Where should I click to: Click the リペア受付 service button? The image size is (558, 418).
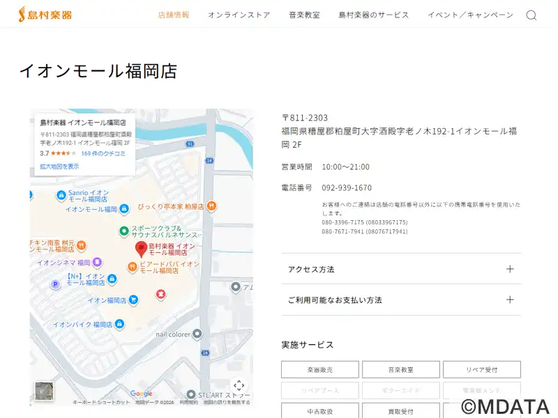pos(482,370)
